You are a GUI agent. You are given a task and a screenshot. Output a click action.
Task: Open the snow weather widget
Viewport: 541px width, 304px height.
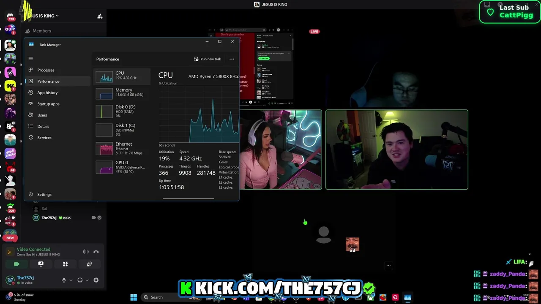point(19,297)
